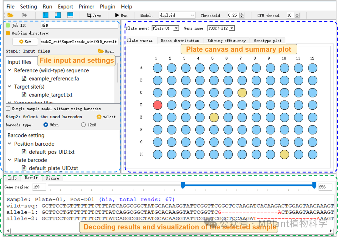338x237 pixels.
Task: Click the second blue layout icon
Action: point(58,15)
